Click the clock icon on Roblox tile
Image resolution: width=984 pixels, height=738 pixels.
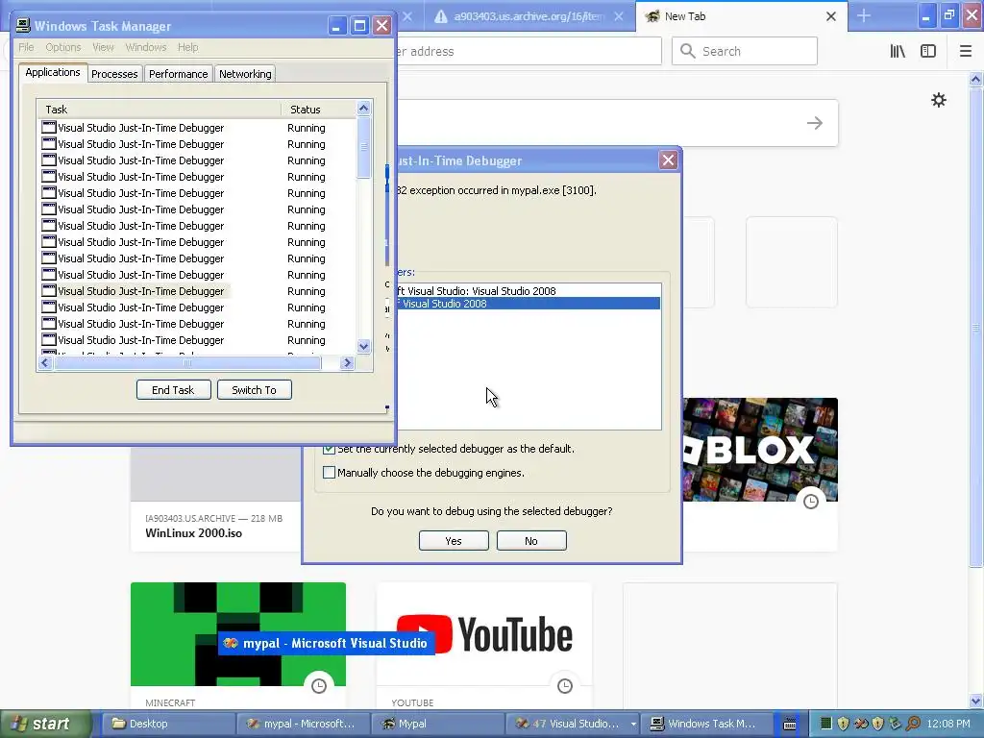(x=811, y=502)
